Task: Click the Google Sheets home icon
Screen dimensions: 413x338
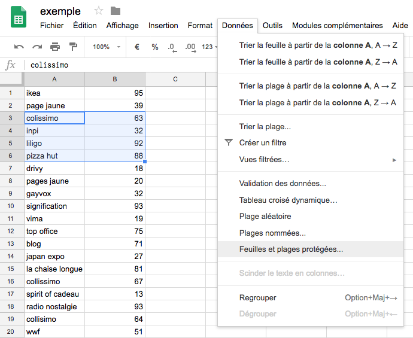Action: (x=19, y=17)
